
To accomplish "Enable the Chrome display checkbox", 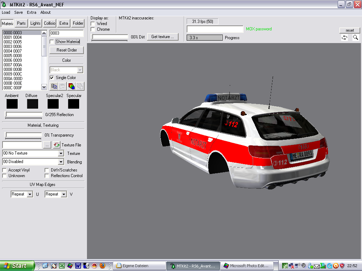I will tap(93, 29).
